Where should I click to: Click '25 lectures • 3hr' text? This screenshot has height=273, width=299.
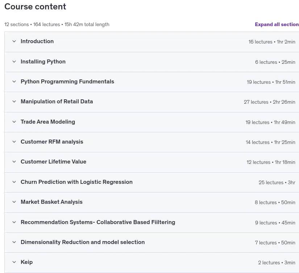point(277,182)
